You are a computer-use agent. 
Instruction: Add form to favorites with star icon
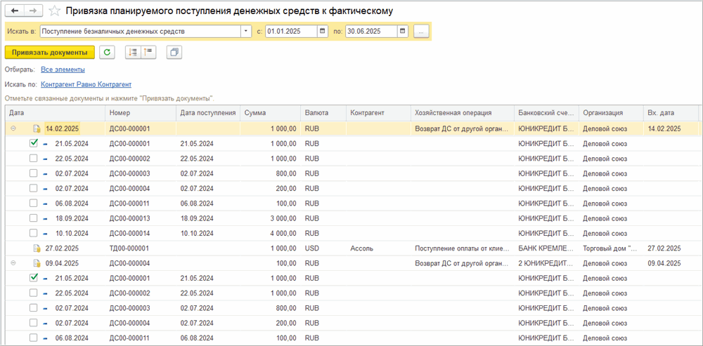click(x=54, y=11)
